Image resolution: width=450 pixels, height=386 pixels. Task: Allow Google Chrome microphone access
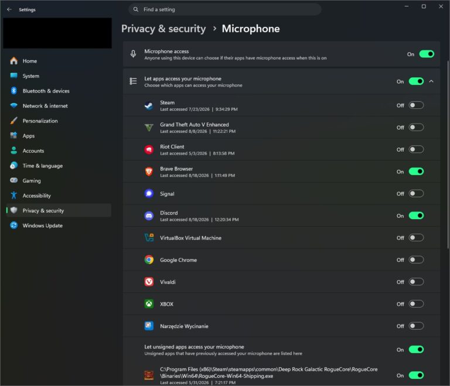[x=416, y=259]
